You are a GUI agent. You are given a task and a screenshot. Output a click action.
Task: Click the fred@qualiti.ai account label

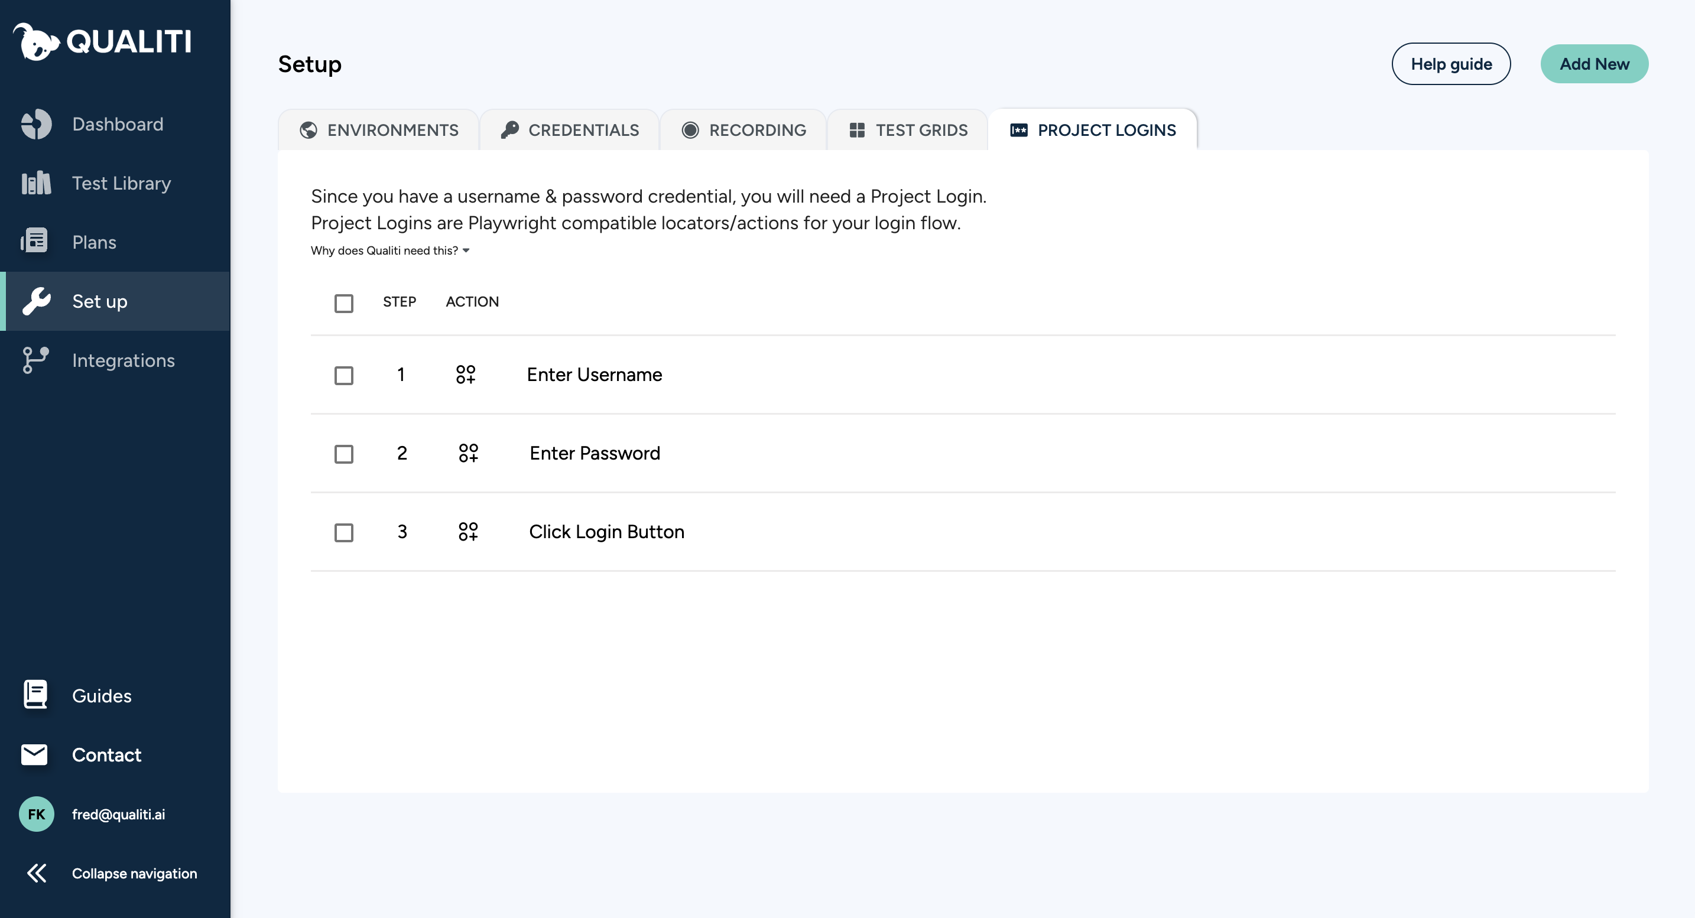click(118, 814)
